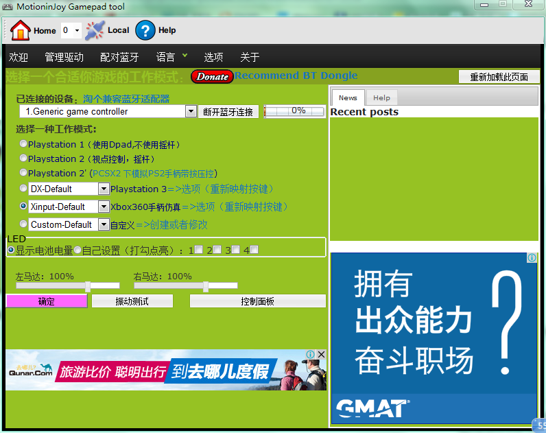Open Help via the question mark icon

click(145, 30)
